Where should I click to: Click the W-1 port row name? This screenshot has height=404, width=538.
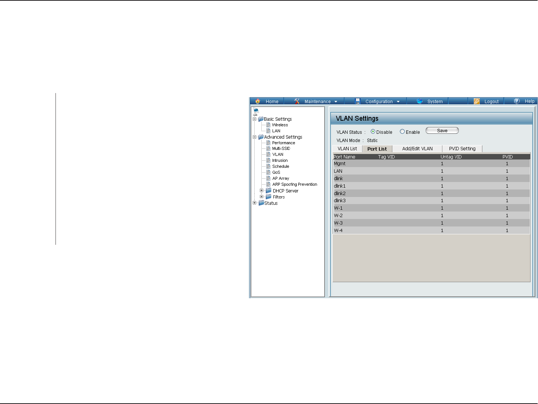[x=338, y=208]
